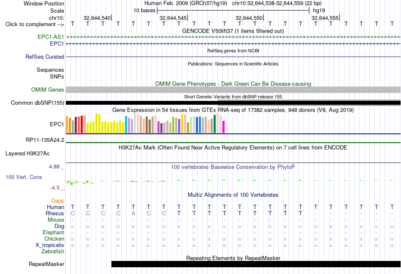Select the 100 Vert. Cons label
The width and height of the screenshot is (401, 274).
[x=24, y=177]
